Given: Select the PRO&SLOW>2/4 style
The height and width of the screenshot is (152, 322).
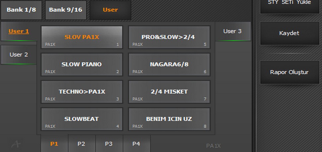Looking at the screenshot, I should [169, 37].
